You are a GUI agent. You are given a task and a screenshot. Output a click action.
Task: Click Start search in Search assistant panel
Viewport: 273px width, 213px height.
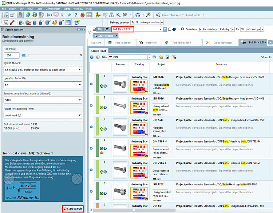coord(73,209)
